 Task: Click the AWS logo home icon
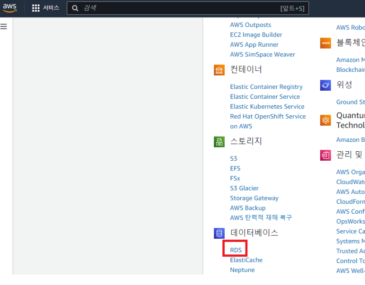pos(9,8)
